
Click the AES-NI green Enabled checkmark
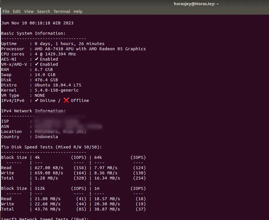click(x=36, y=59)
